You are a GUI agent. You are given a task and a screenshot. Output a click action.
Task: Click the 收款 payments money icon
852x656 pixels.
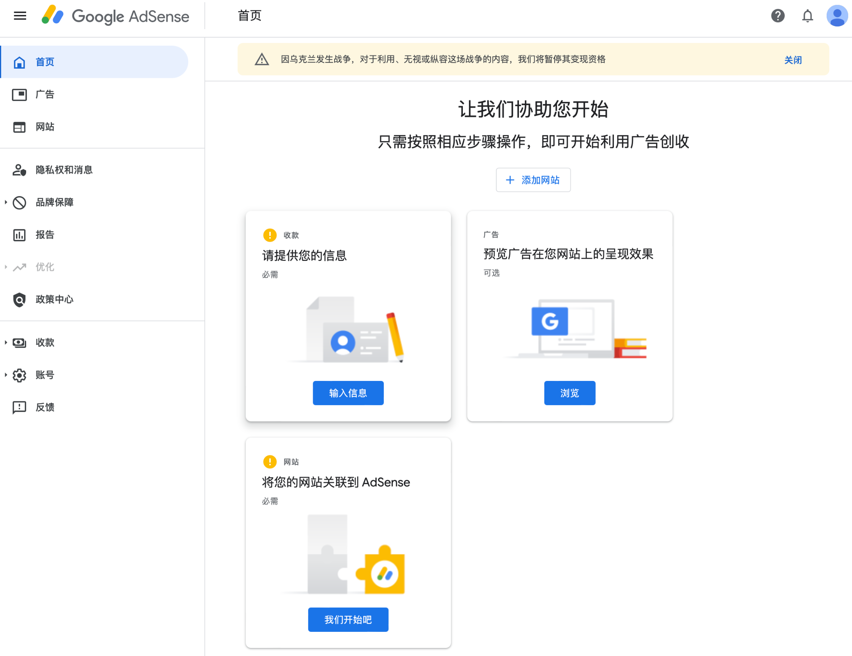tap(19, 343)
